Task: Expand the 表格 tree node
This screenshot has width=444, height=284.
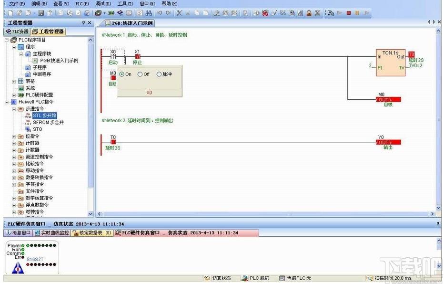Action: click(x=14, y=82)
